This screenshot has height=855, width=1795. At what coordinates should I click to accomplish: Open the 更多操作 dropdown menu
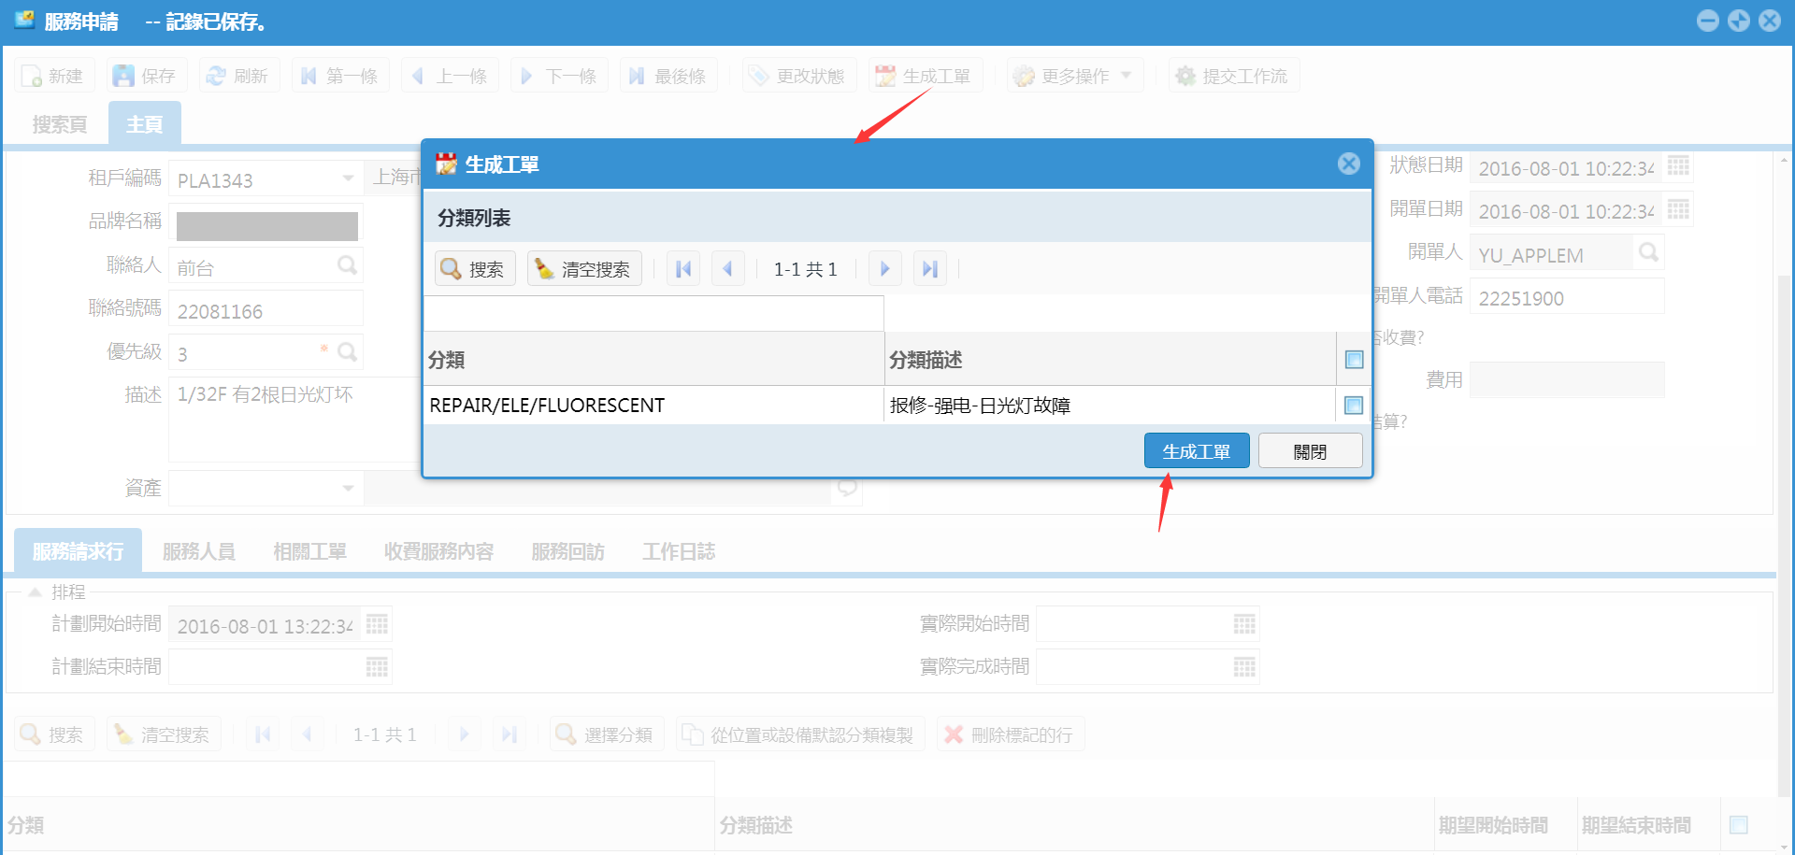pyautogui.click(x=1075, y=76)
